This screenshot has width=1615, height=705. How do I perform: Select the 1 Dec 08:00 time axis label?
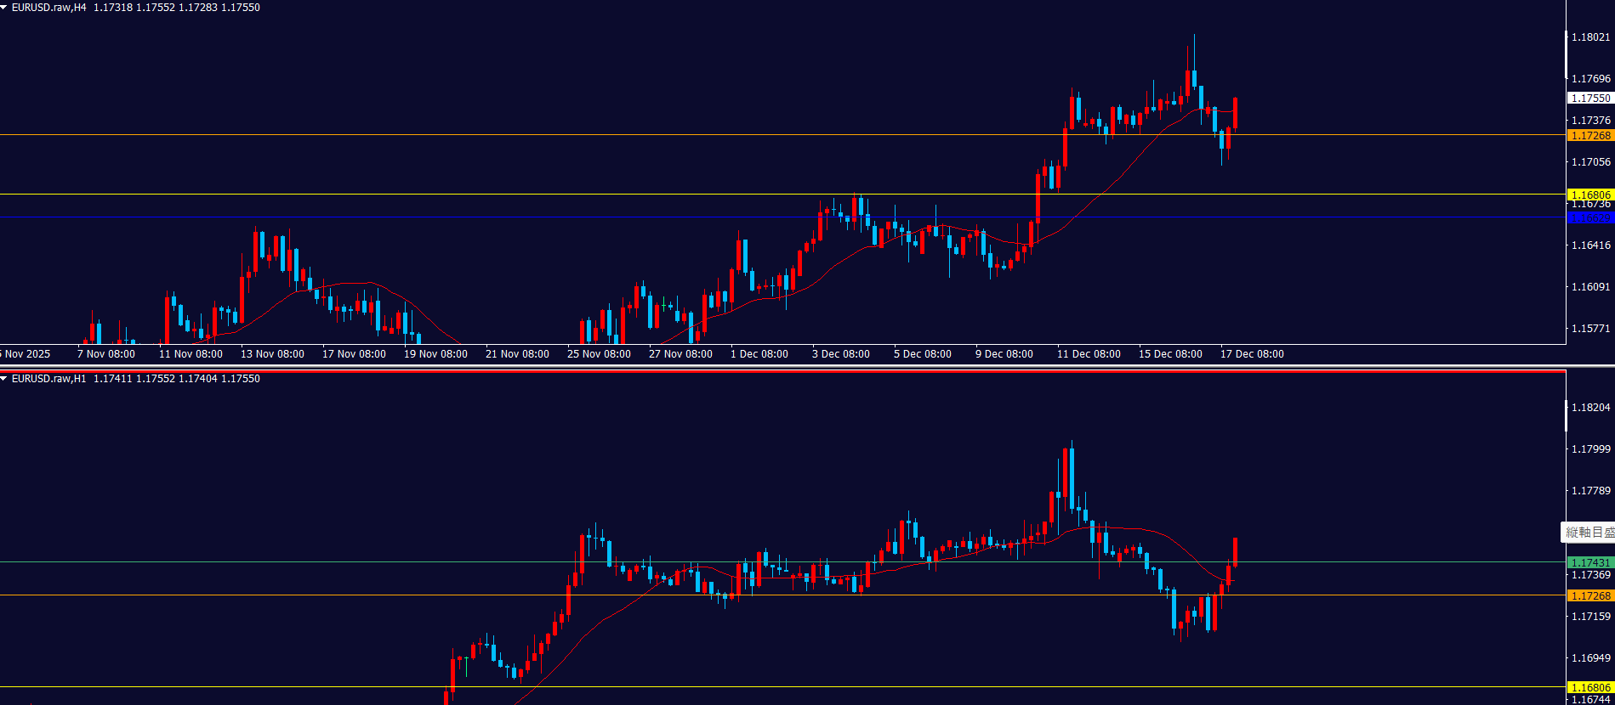tap(759, 354)
